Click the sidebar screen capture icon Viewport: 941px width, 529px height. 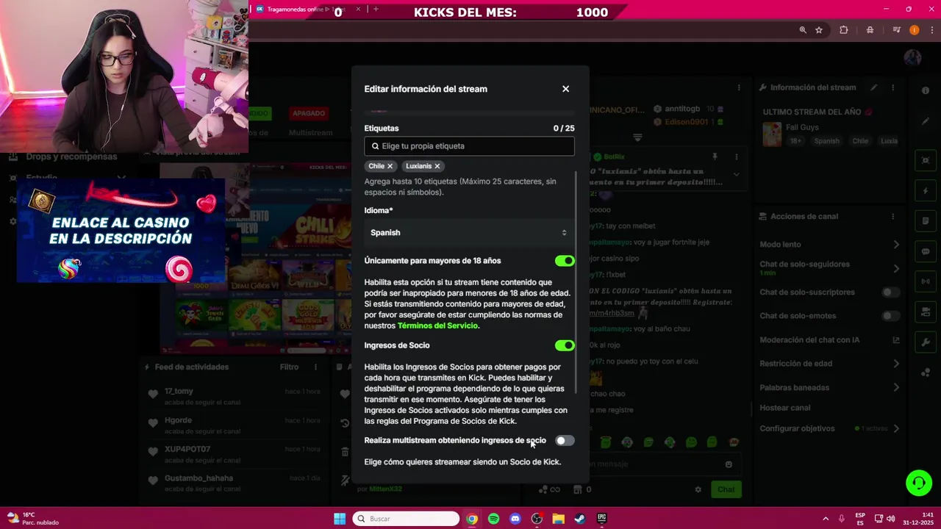click(926, 160)
